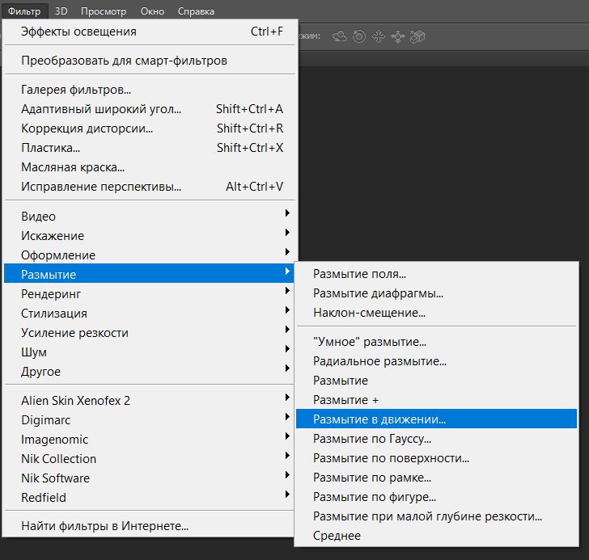The height and width of the screenshot is (560, 589).
Task: Select the 3D roll camera icon
Action: tap(359, 36)
